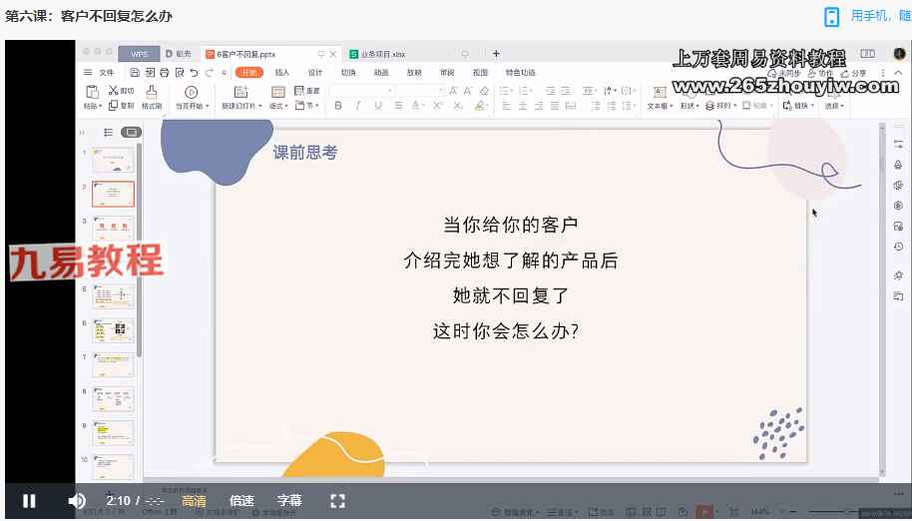The image size is (912, 521).
Task: Switch to the 业务项目.xlsx document tab
Action: 381,54
